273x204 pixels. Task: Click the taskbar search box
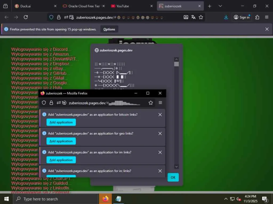pyautogui.click(x=55, y=199)
